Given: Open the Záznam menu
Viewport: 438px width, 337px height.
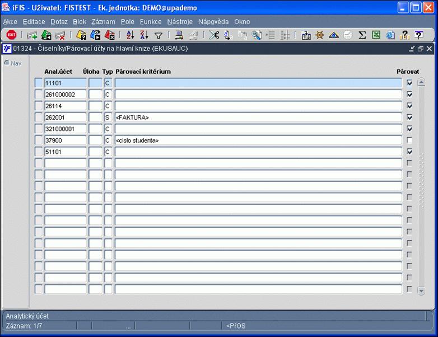Looking at the screenshot, I should (104, 22).
